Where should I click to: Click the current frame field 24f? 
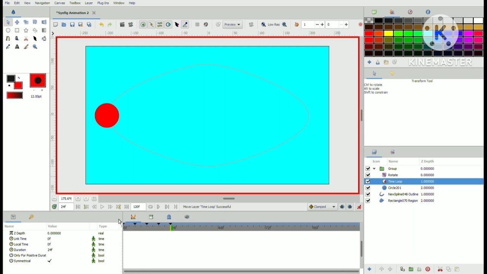[66, 207]
